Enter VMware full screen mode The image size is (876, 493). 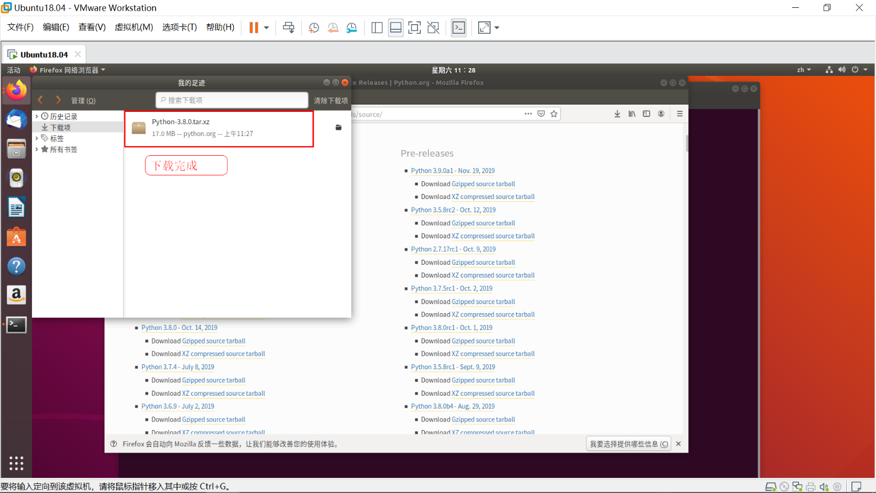click(x=415, y=28)
